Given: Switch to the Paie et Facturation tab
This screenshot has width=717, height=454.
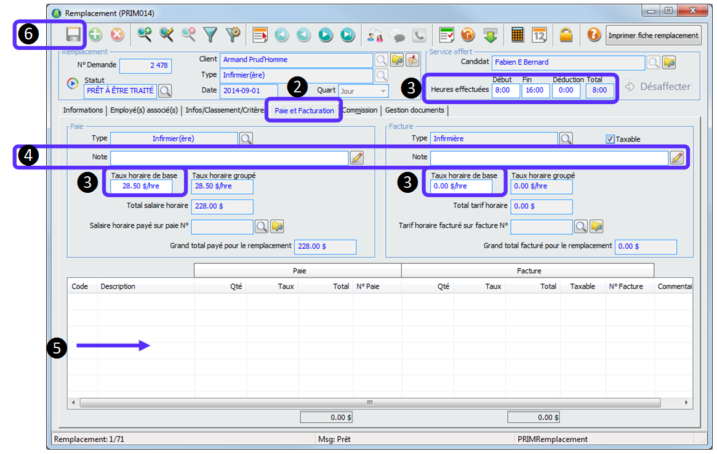Looking at the screenshot, I should (304, 111).
